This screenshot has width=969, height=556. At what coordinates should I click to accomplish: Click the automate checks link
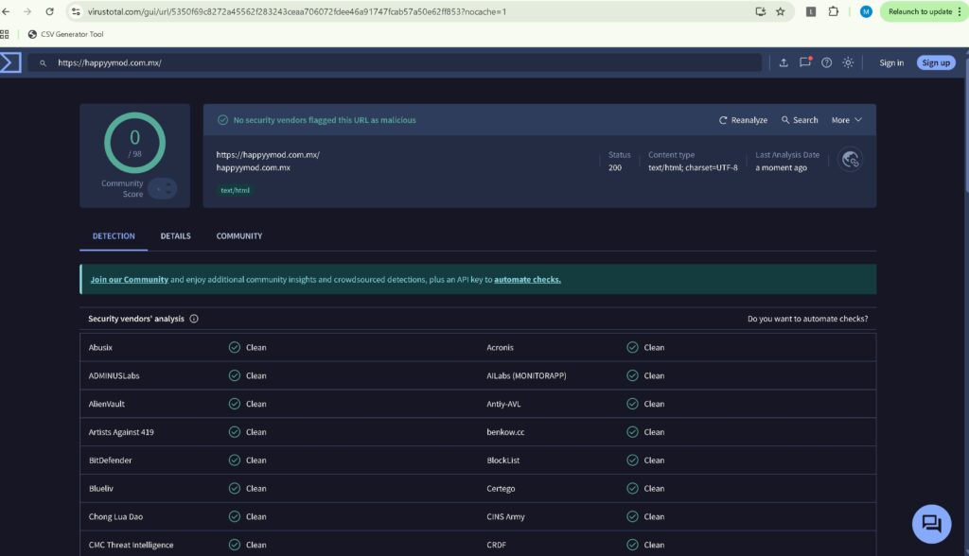pyautogui.click(x=527, y=280)
